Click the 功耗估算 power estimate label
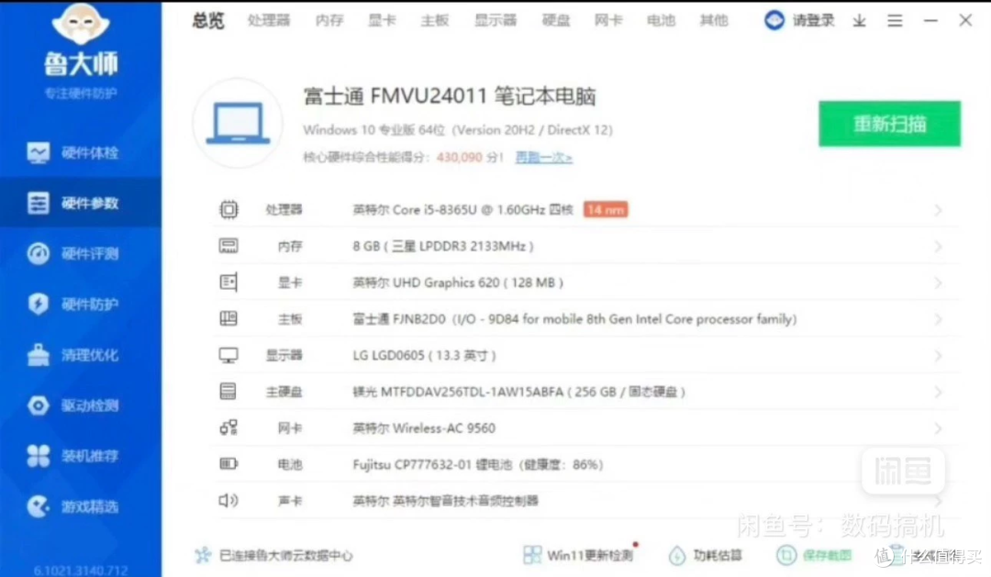 [x=718, y=555]
